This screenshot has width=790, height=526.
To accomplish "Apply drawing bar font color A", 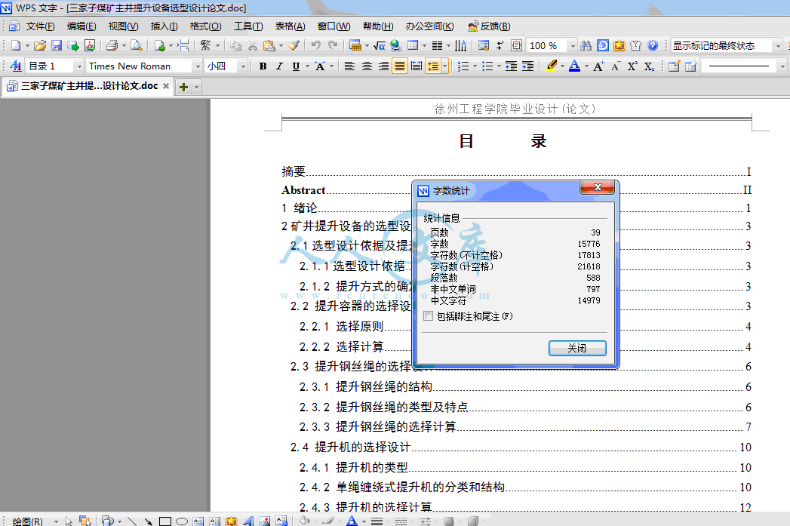I will tap(352, 521).
